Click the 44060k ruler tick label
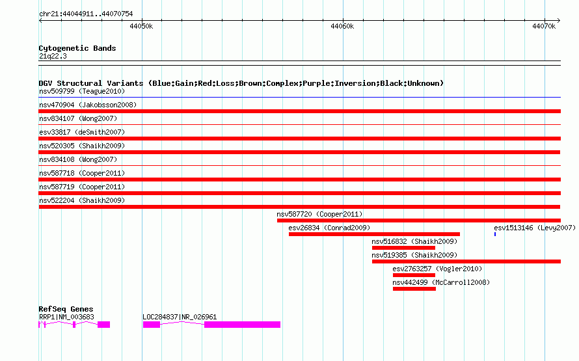 [x=342, y=26]
